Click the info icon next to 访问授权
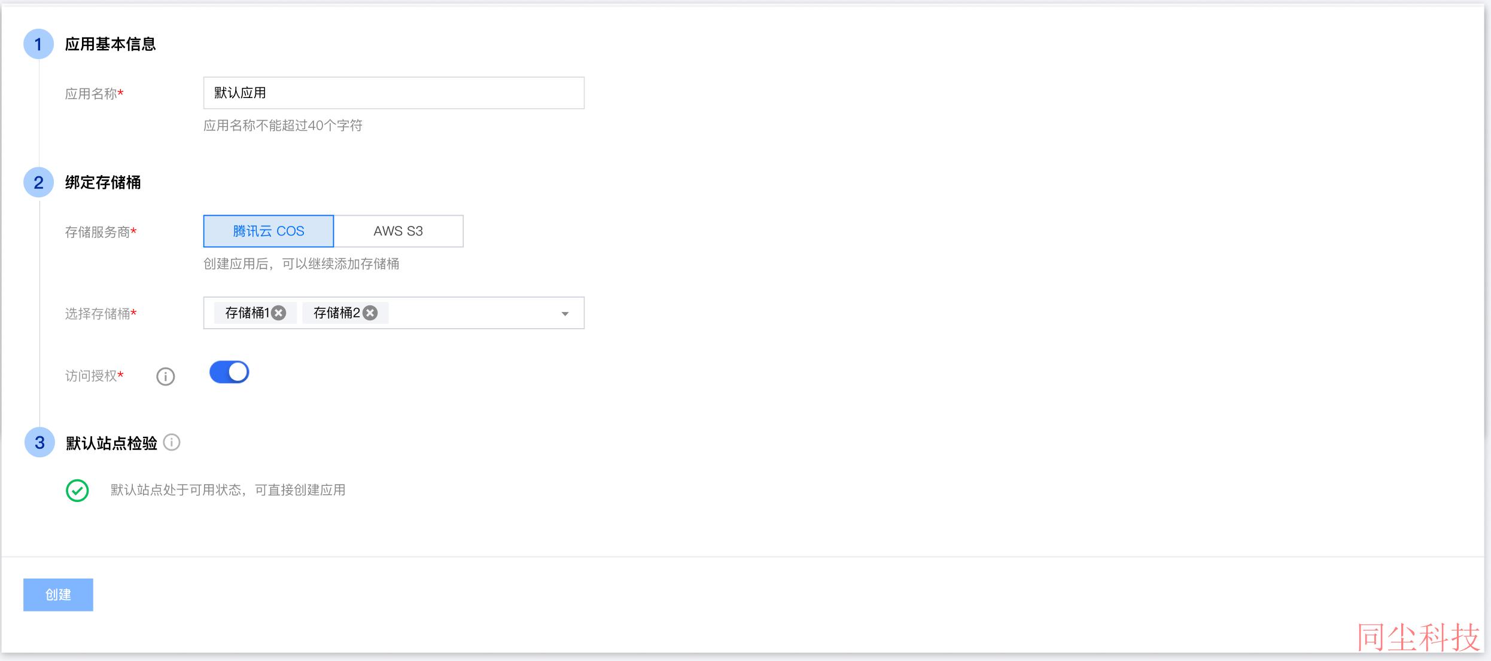 pyautogui.click(x=166, y=377)
